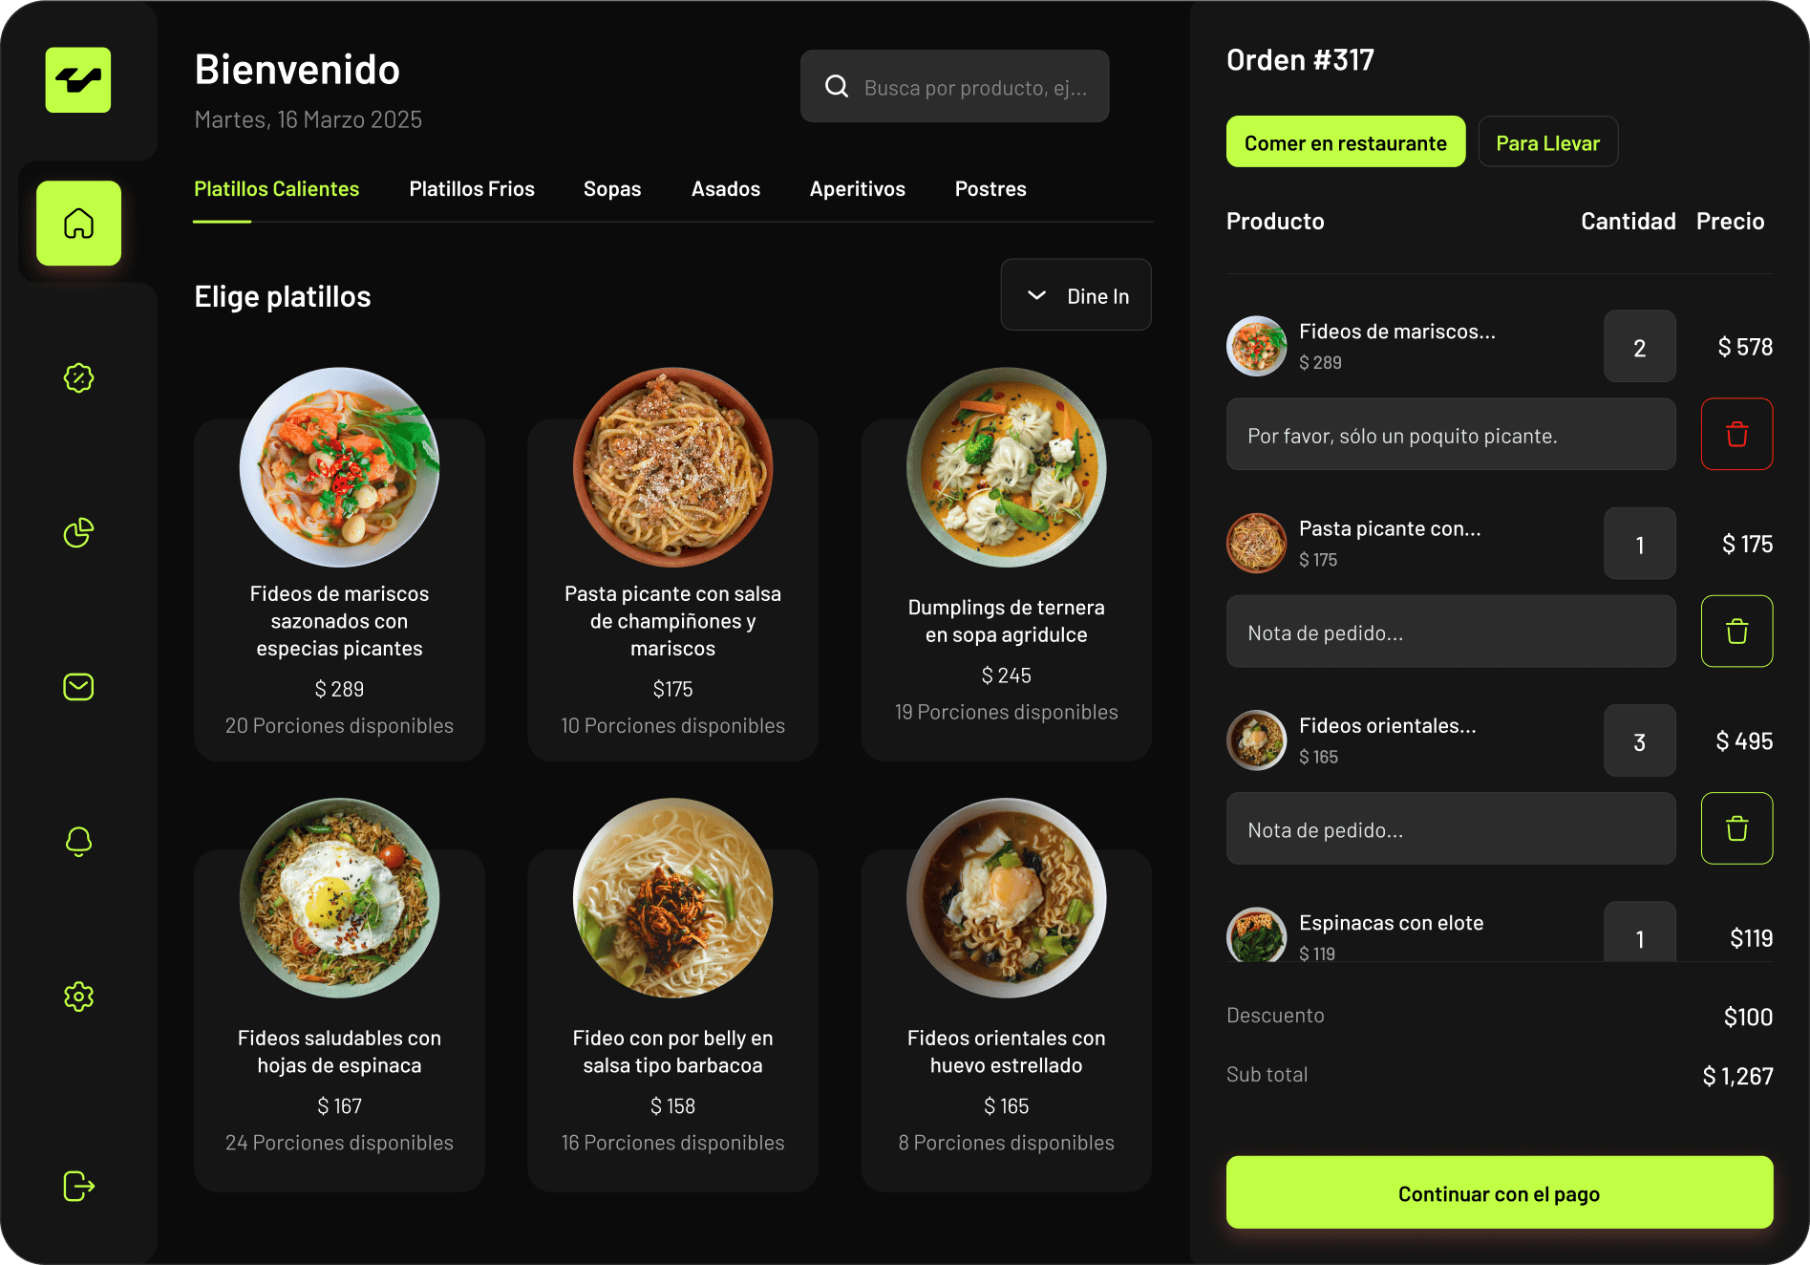Viewport: 1810px width, 1265px height.
Task: Click the quantity box for Fideos orientales
Action: (1639, 741)
